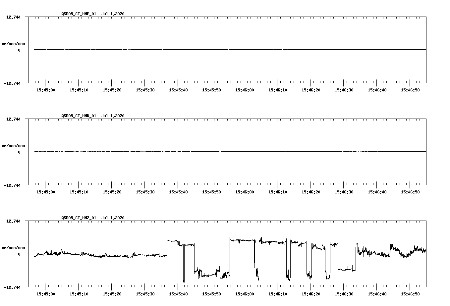The height and width of the screenshot is (306, 450).
Task: Click the 15:46:40 time label under HNE plot
Action: tap(377, 90)
